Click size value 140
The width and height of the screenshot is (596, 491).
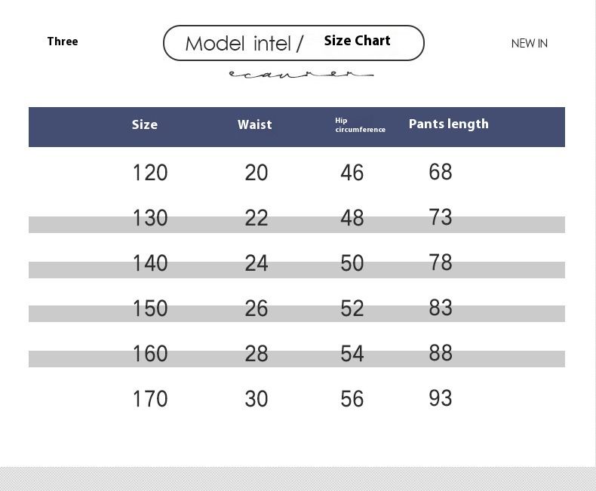[x=149, y=263]
